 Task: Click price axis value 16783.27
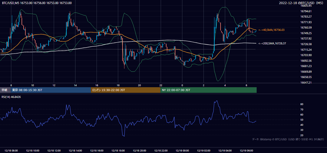(x=306, y=17)
